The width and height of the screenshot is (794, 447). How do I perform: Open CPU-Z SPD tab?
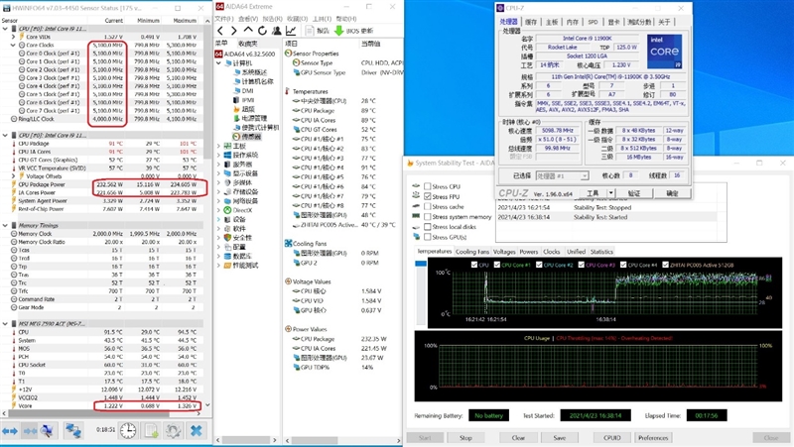(x=593, y=22)
